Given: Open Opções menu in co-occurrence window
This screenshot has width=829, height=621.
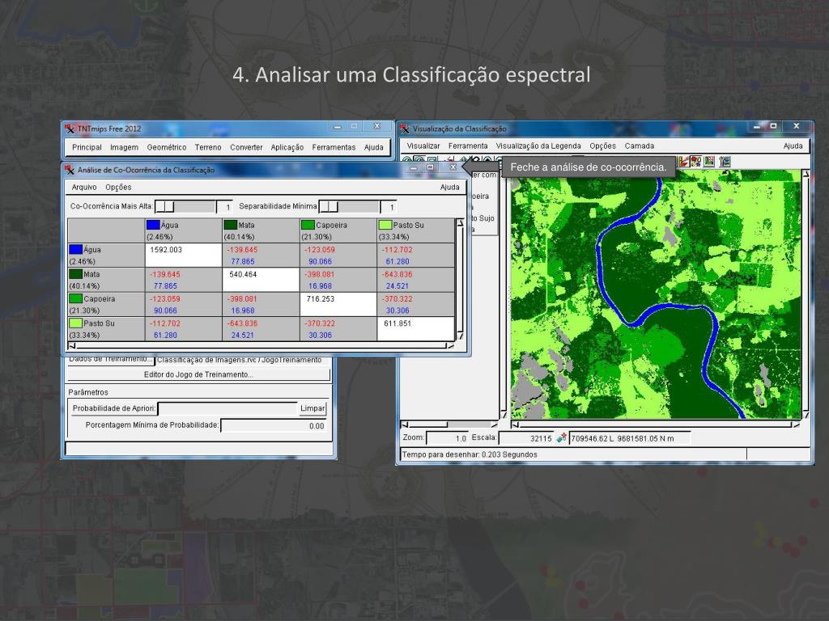Looking at the screenshot, I should coord(118,187).
